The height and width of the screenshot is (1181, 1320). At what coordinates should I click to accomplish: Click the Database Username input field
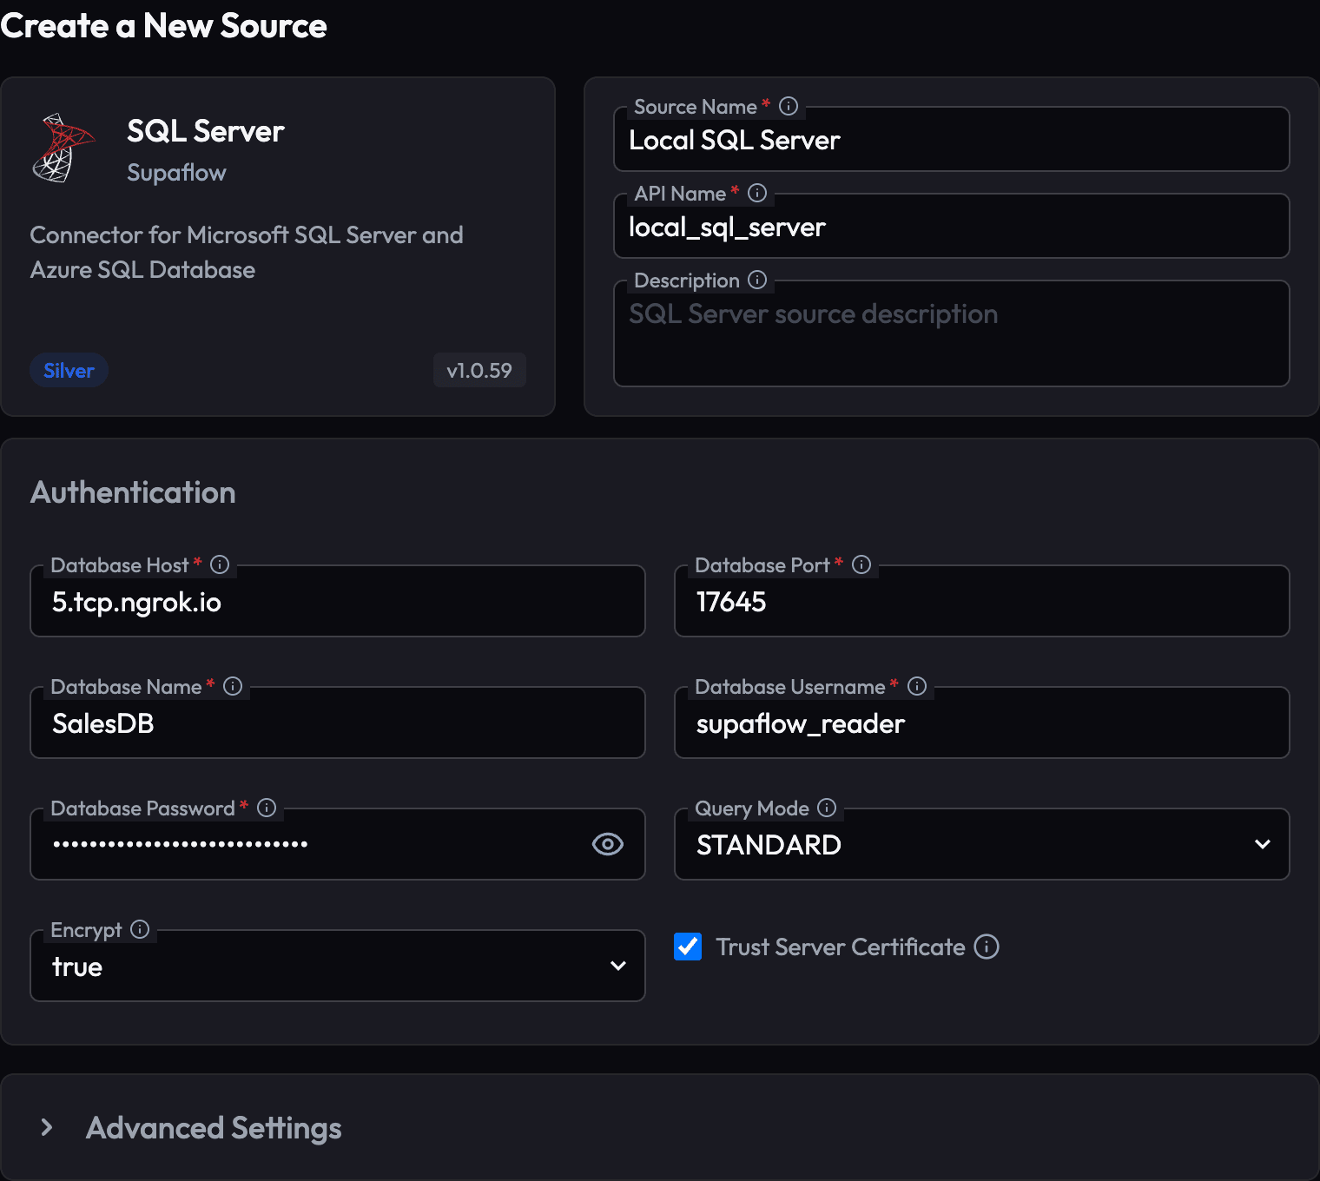pyautogui.click(x=982, y=722)
